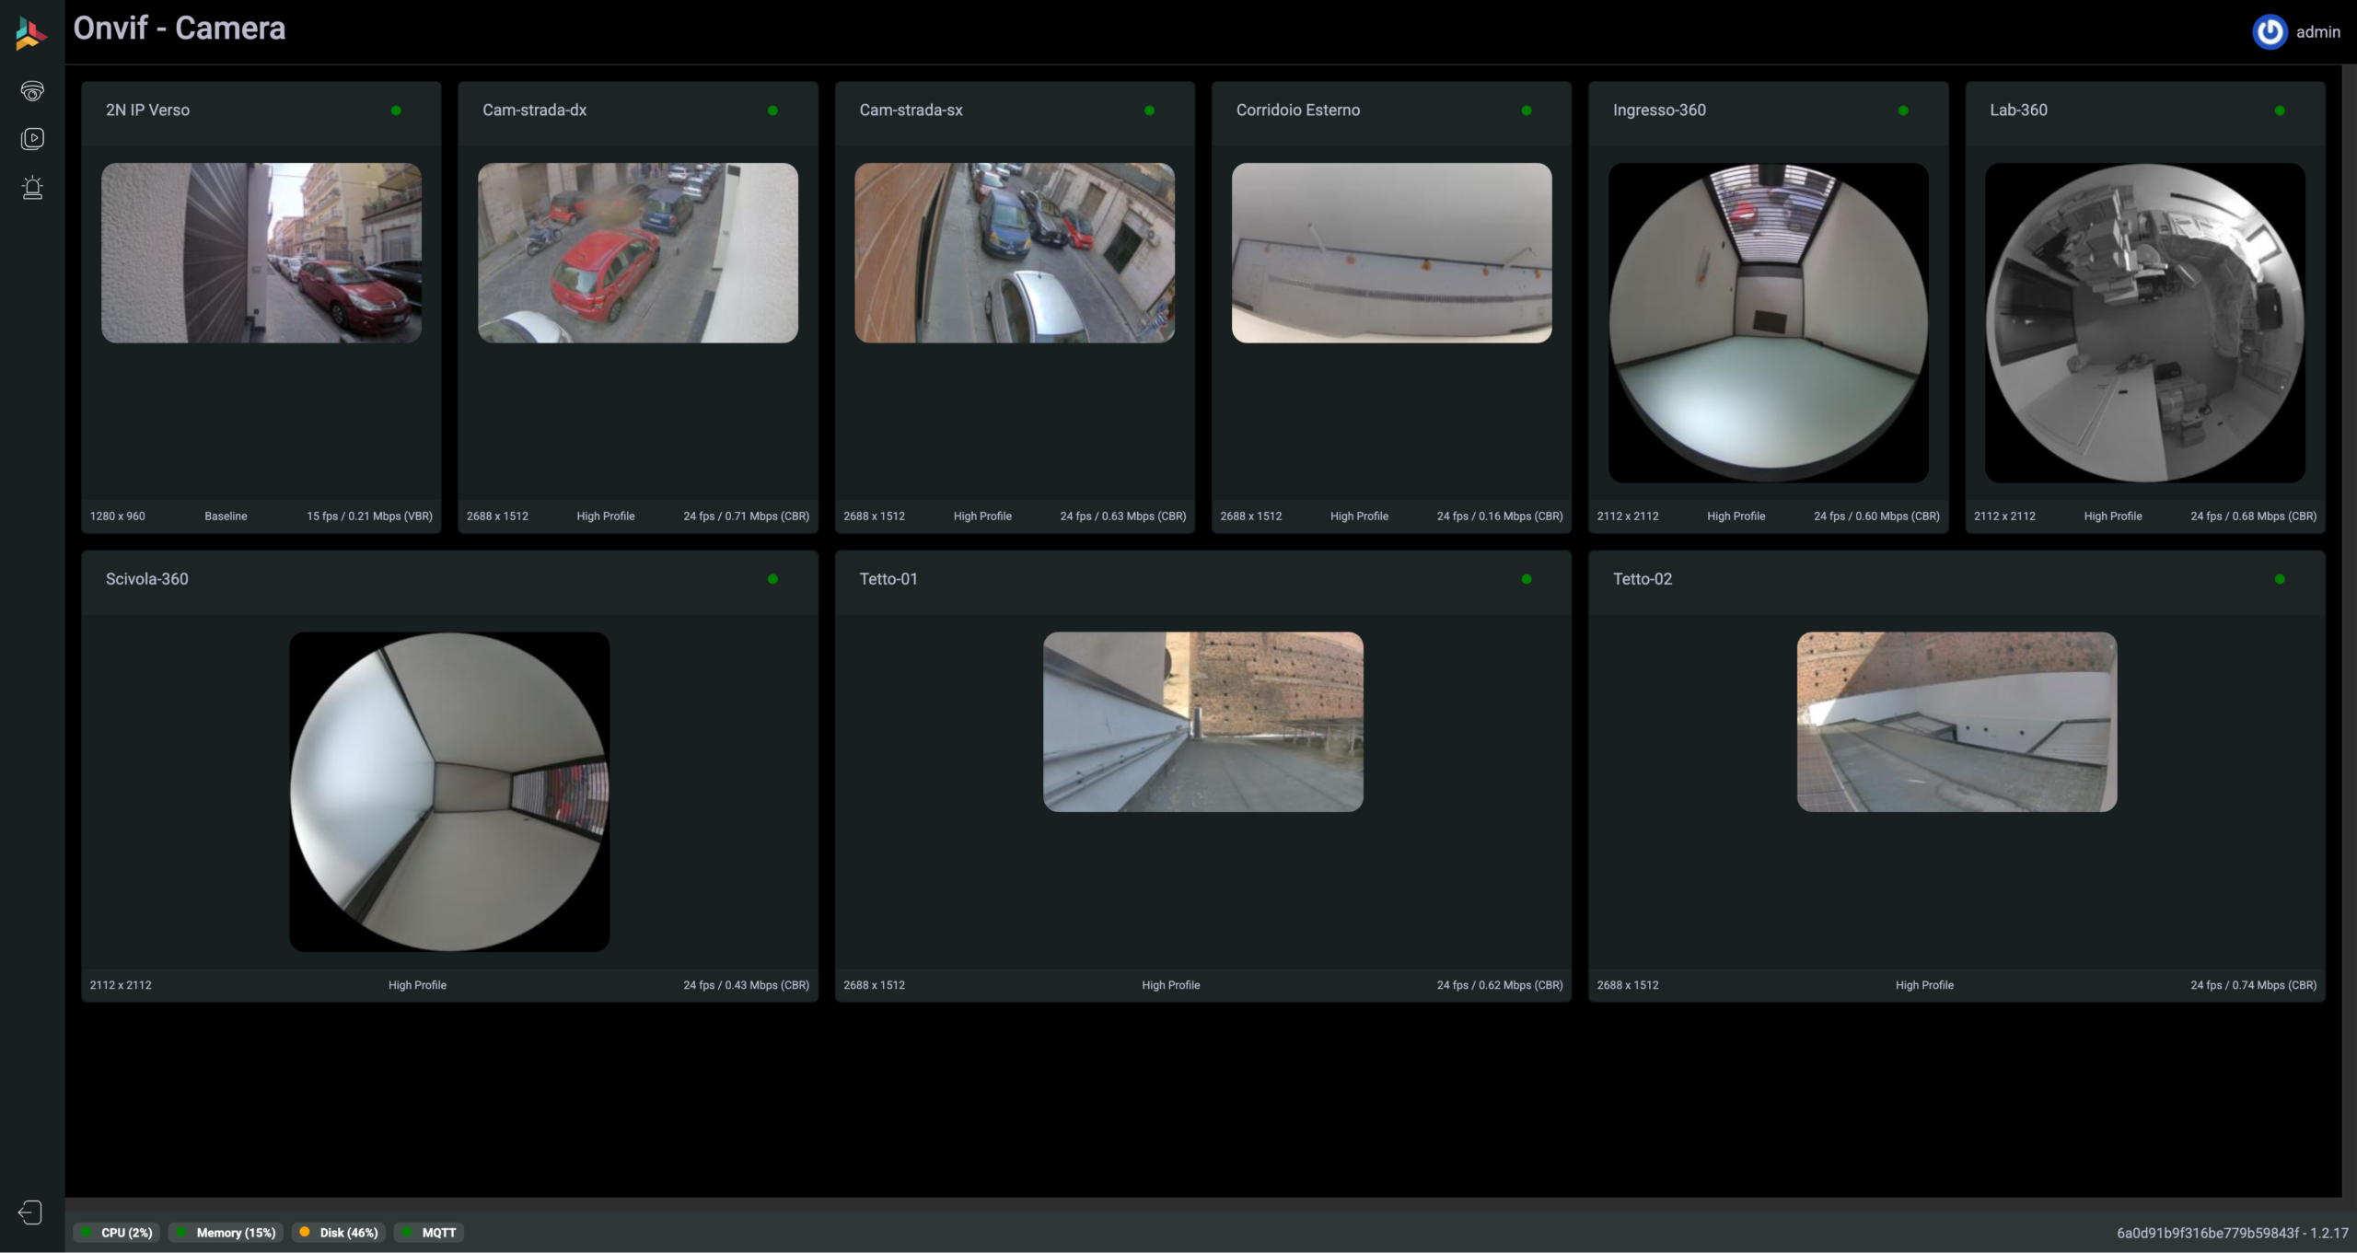This screenshot has height=1253, width=2357.
Task: Open the video playback sidebar icon
Action: 32,138
